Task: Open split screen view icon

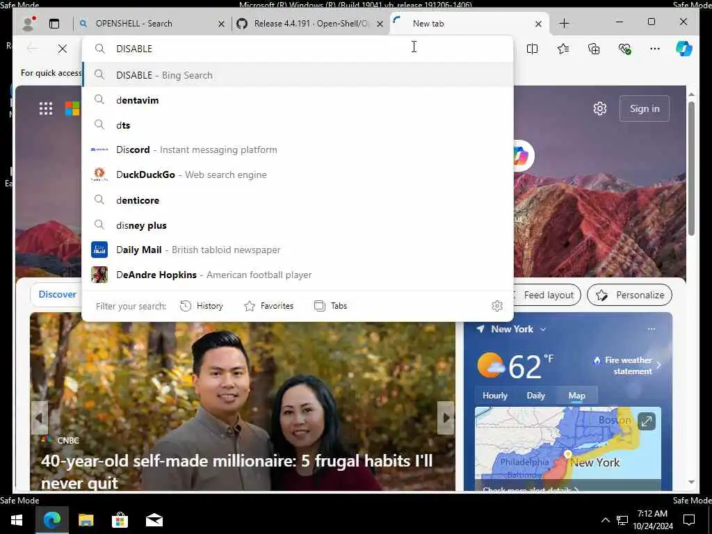Action: point(532,49)
